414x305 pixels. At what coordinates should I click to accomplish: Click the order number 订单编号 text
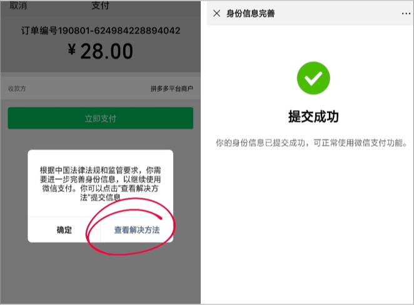101,31
